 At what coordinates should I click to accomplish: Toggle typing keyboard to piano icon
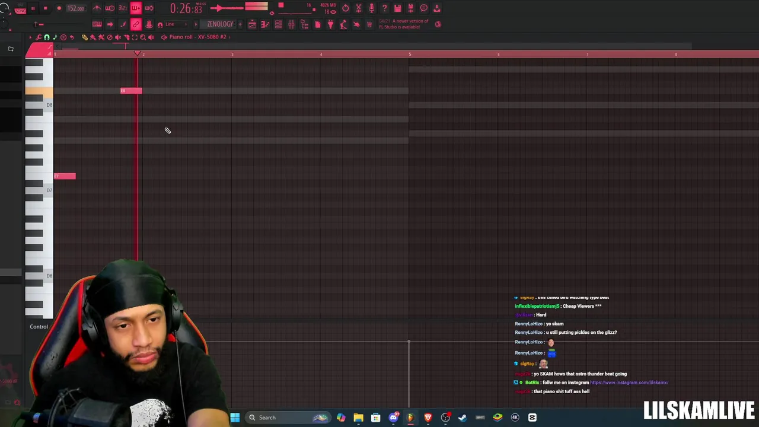[97, 24]
